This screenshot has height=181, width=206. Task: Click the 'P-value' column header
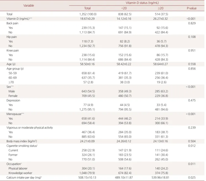coord(192,8)
